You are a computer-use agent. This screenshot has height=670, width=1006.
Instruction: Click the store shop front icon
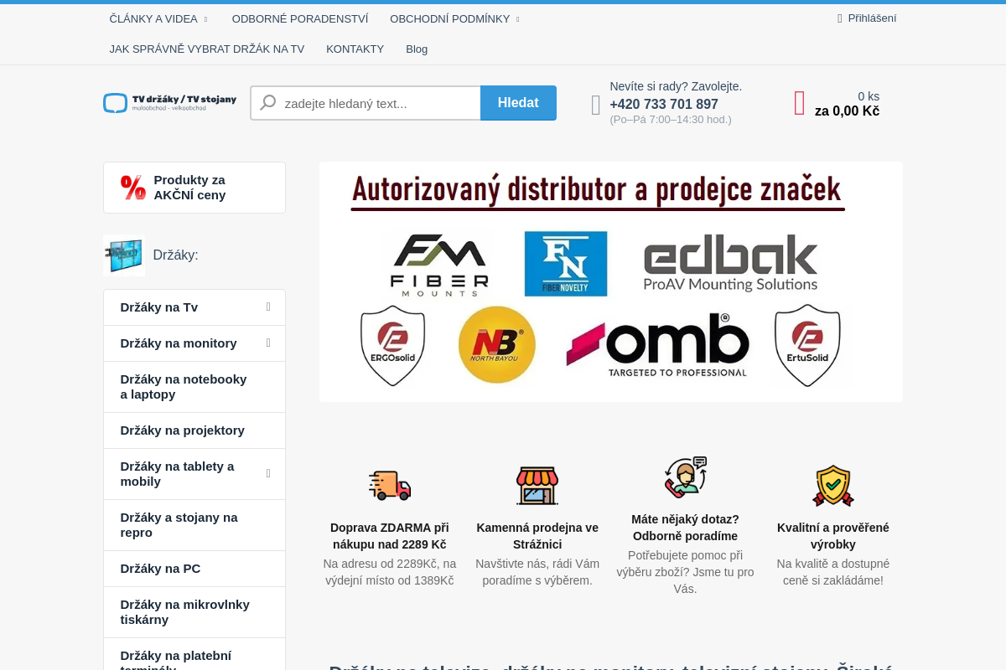(x=537, y=485)
